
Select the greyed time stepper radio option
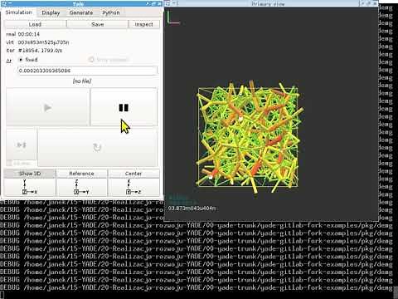coord(109,60)
